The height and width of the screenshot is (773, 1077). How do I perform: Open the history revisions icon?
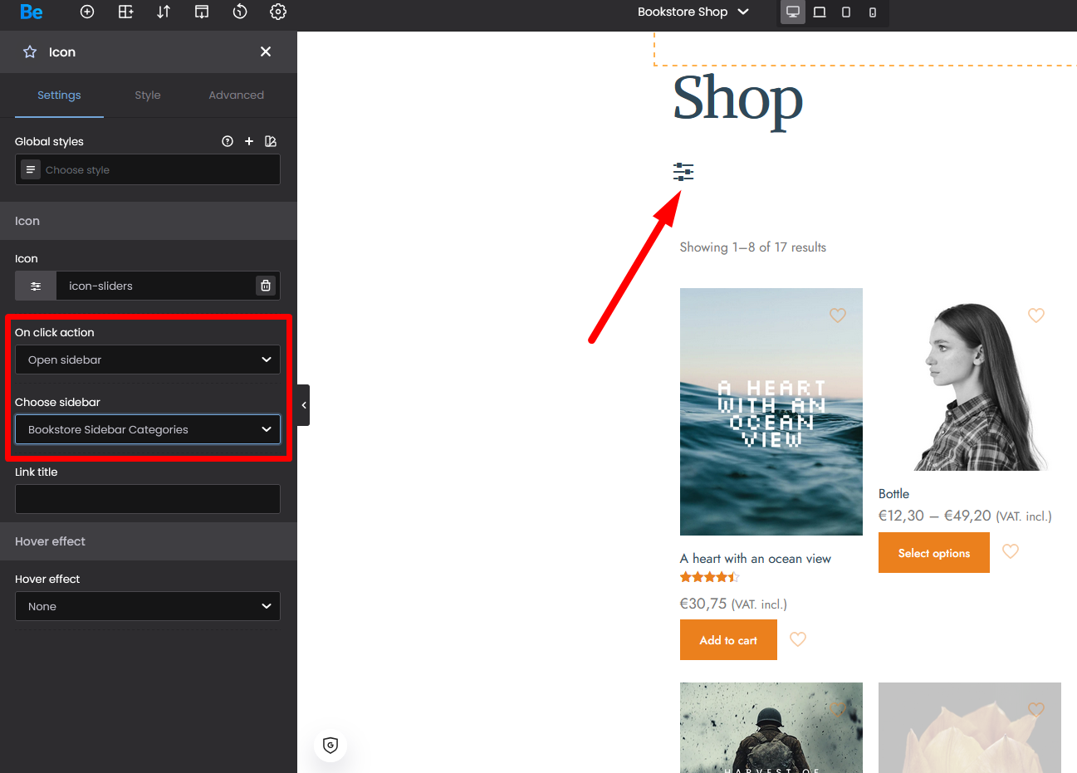pyautogui.click(x=240, y=12)
